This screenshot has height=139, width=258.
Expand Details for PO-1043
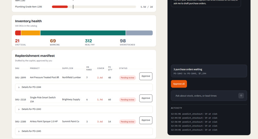[84, 109]
